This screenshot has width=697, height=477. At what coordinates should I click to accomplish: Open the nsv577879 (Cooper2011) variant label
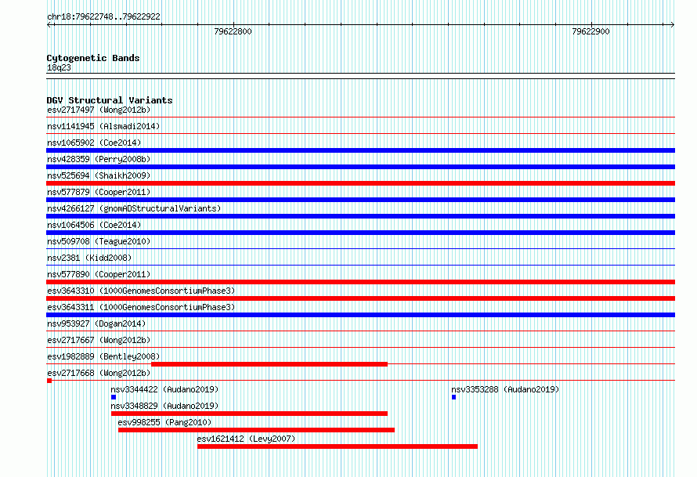[x=99, y=192]
